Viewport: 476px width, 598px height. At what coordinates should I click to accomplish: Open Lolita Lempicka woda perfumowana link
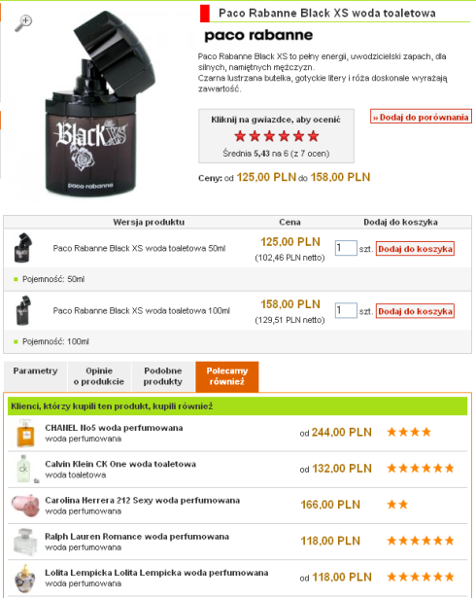156,573
